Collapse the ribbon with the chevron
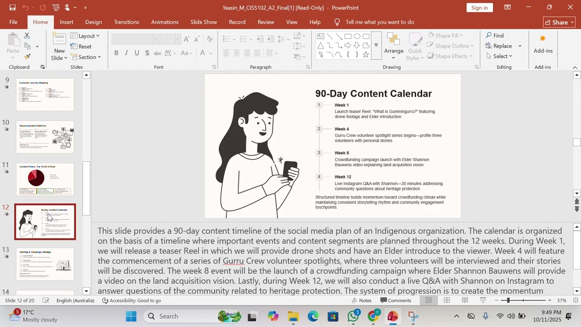 [575, 68]
